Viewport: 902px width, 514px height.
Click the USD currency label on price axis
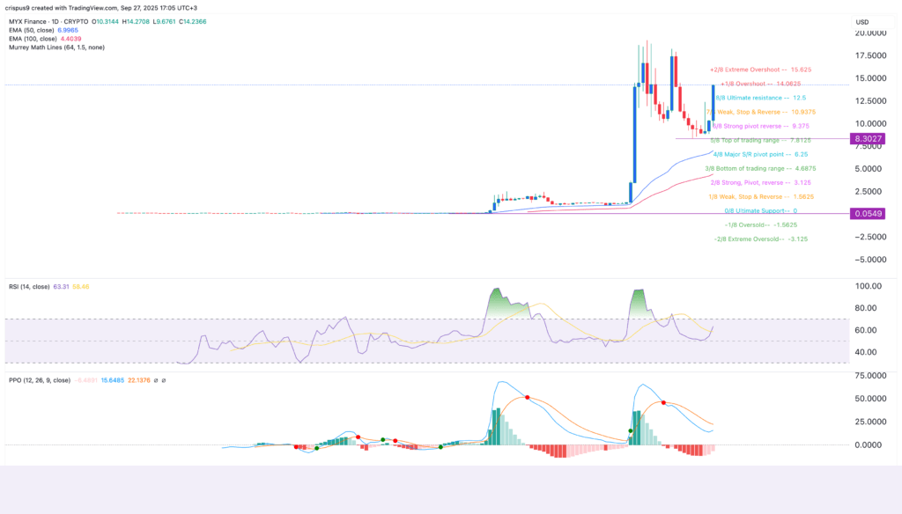pos(862,21)
